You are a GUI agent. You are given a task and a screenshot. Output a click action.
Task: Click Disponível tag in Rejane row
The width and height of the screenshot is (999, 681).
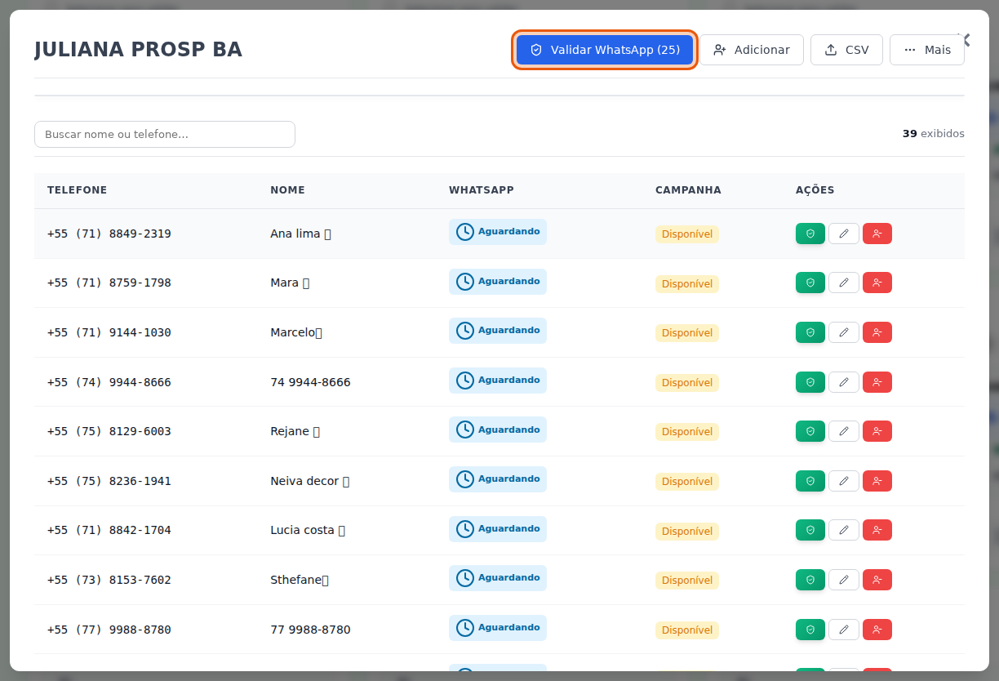point(687,431)
